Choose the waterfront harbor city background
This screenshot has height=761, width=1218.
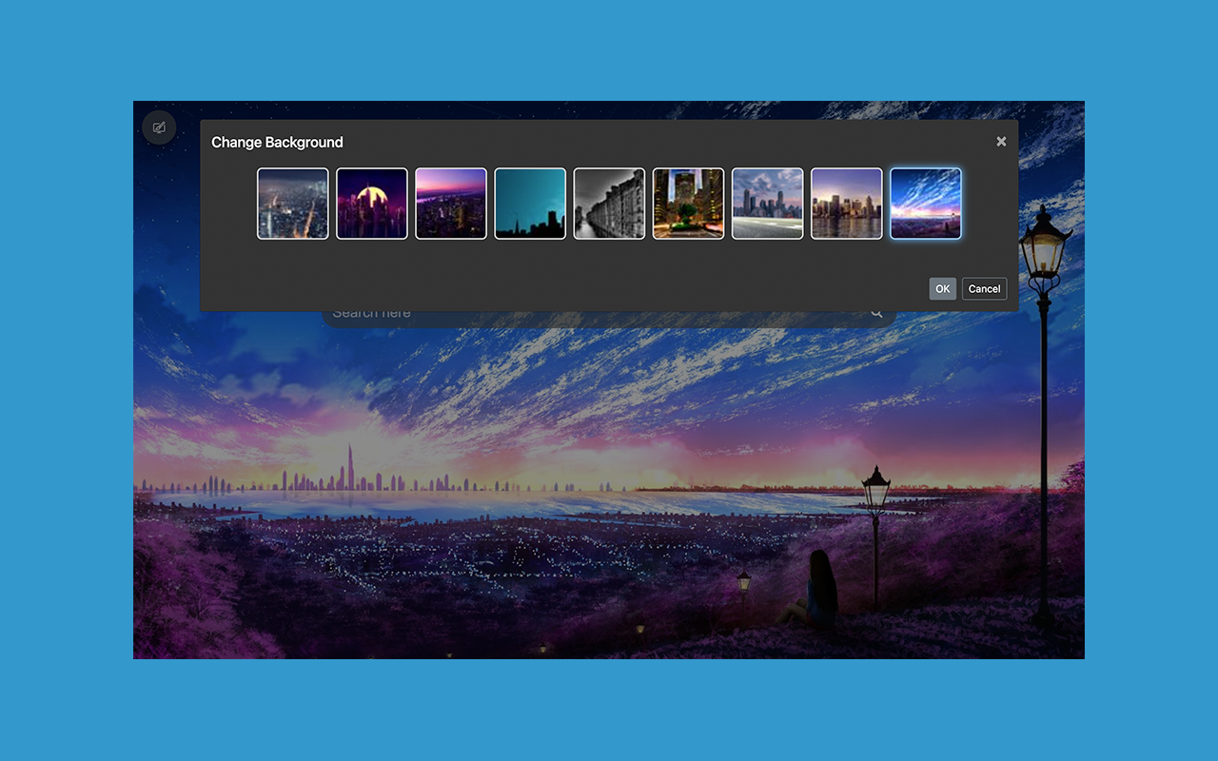(x=845, y=203)
